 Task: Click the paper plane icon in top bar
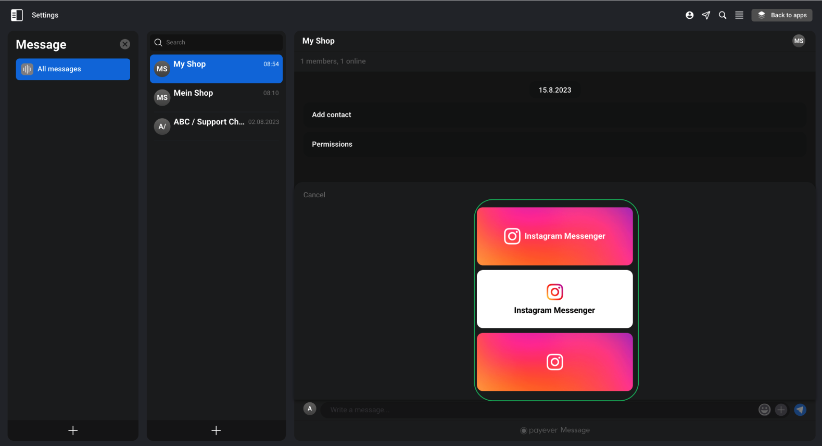[706, 15]
